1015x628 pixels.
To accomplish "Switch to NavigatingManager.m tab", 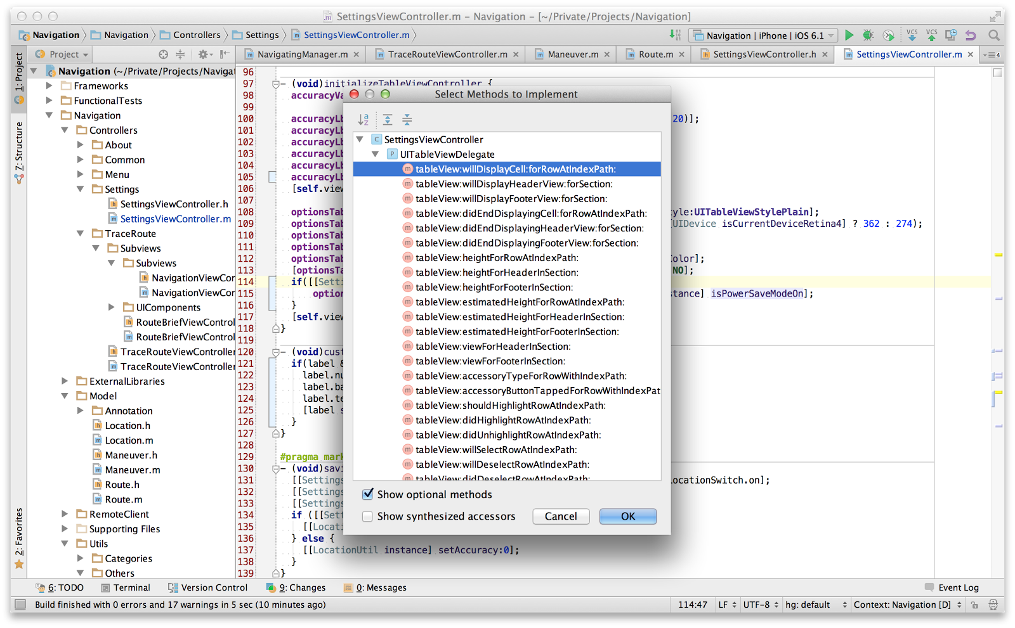I will pyautogui.click(x=302, y=54).
